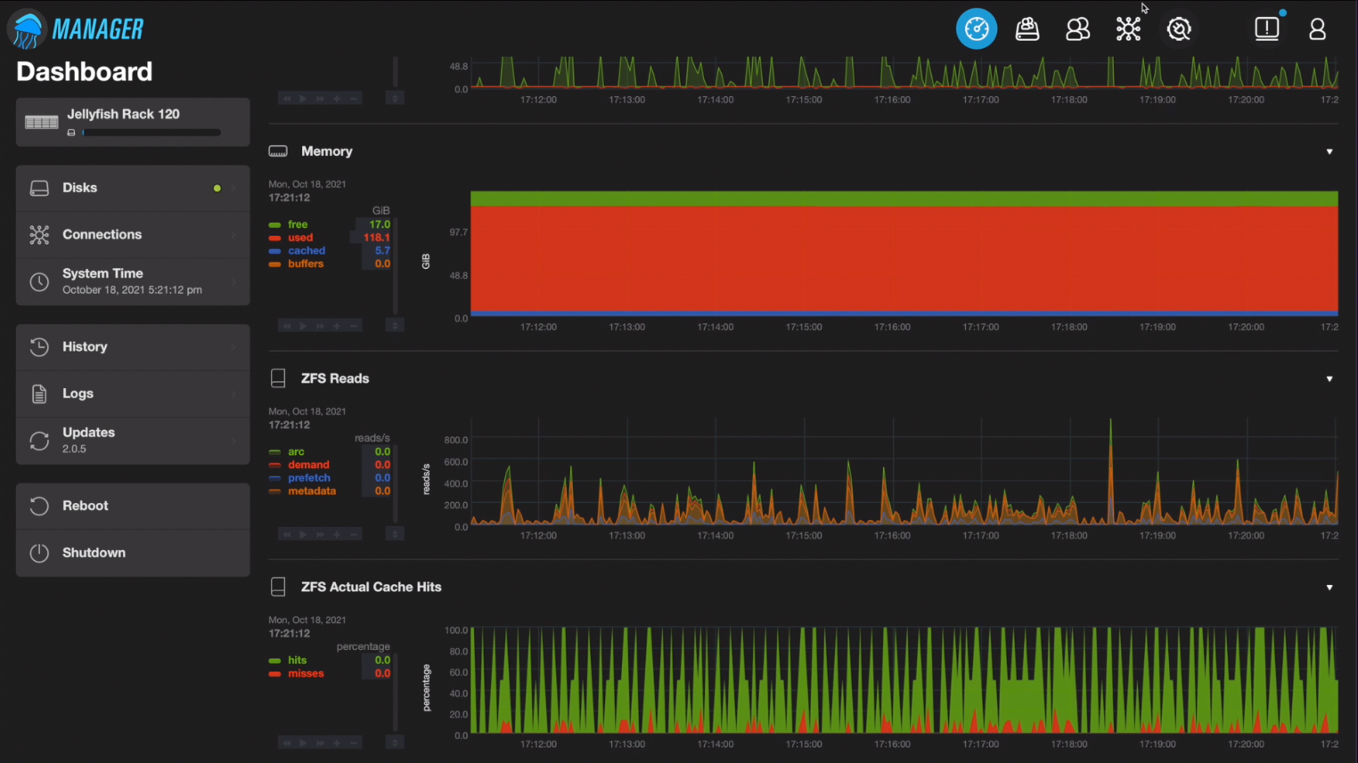Toggle the 'demand' series in ZFS Reads legend
This screenshot has width=1358, height=763.
pyautogui.click(x=308, y=465)
